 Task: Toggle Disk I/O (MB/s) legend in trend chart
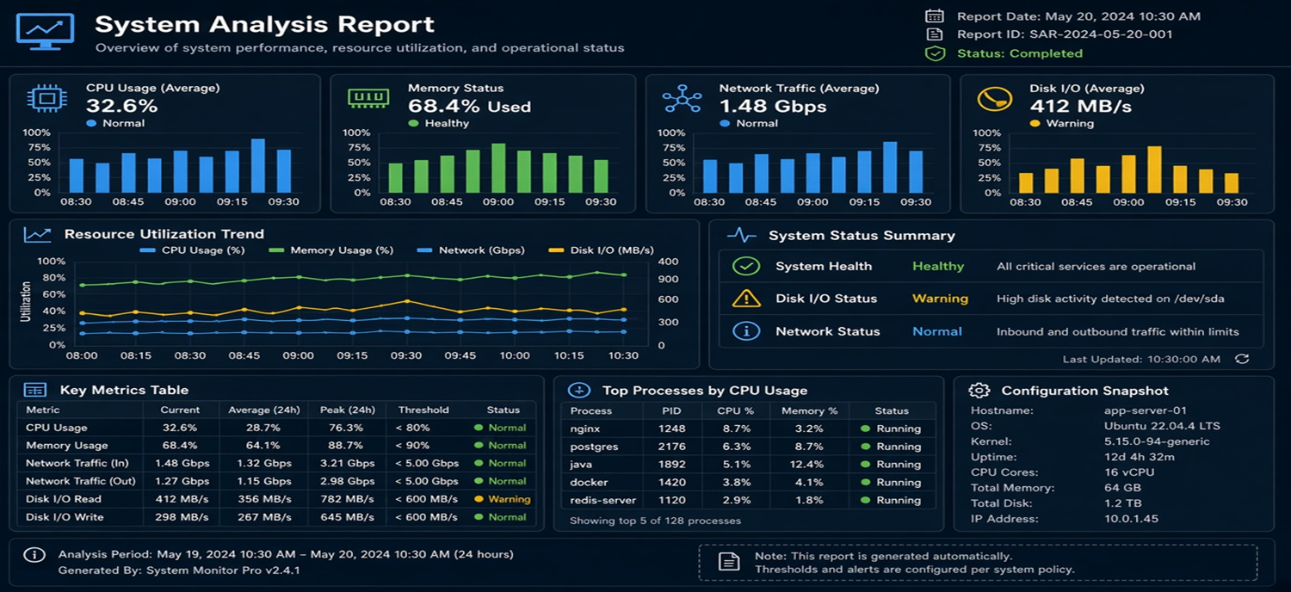click(602, 250)
